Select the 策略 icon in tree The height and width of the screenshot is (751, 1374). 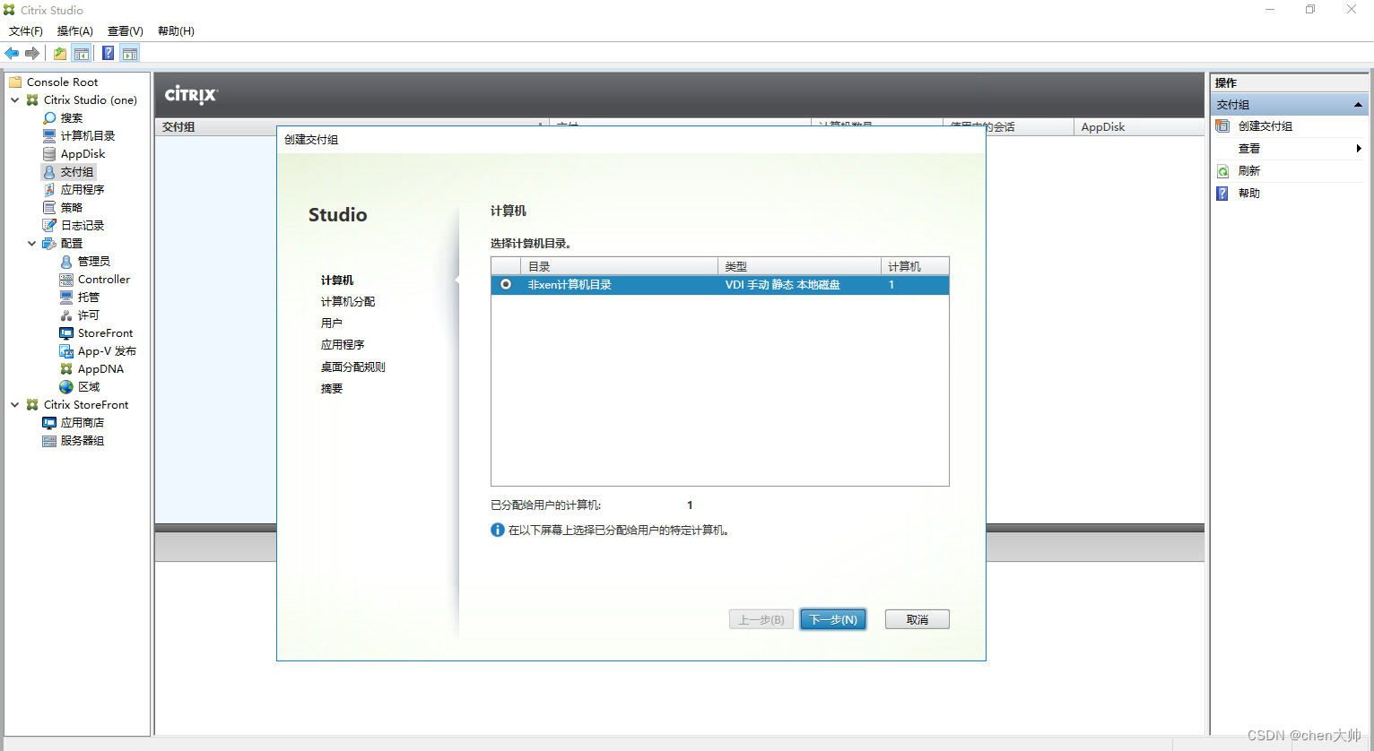tap(49, 207)
